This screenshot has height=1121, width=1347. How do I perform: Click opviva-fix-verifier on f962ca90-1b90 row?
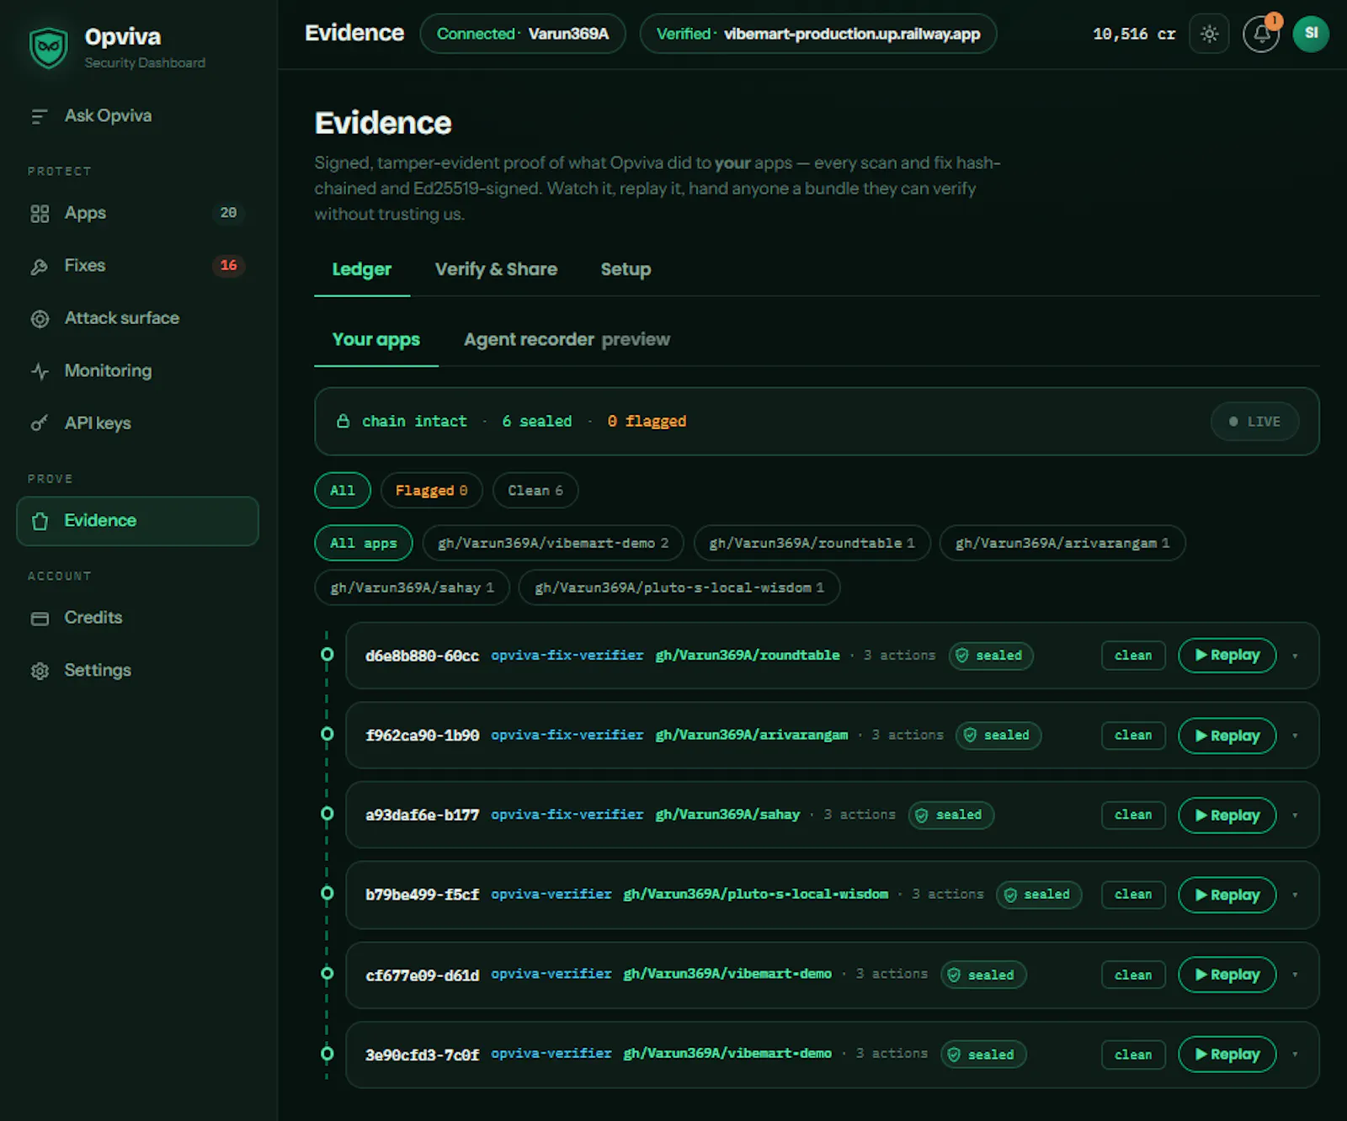coord(567,736)
